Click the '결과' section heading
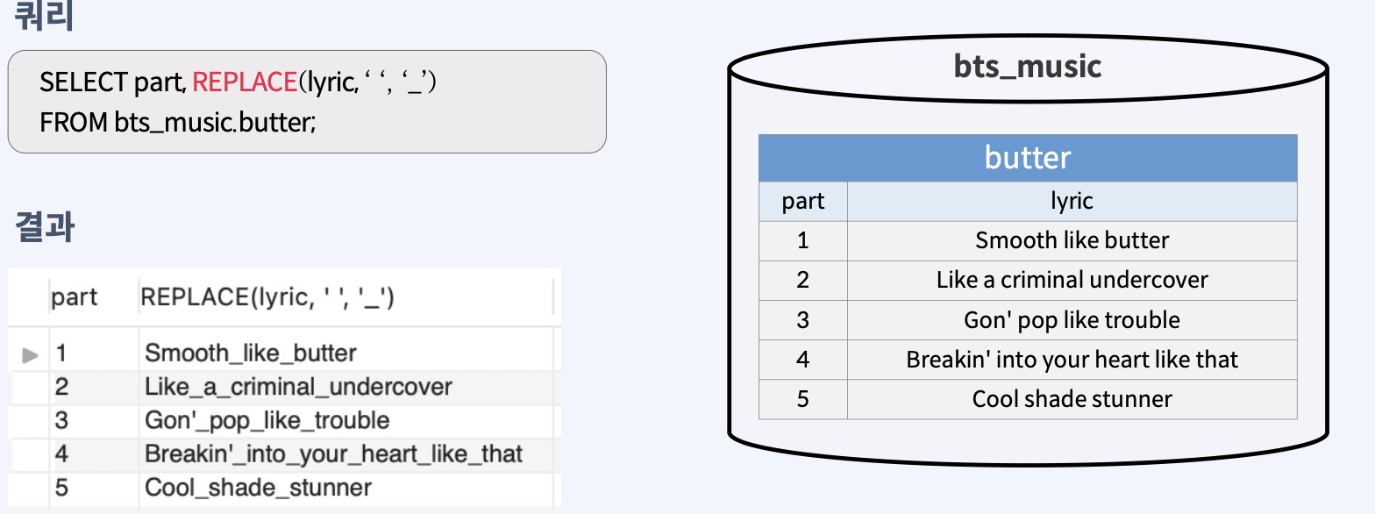 point(45,227)
